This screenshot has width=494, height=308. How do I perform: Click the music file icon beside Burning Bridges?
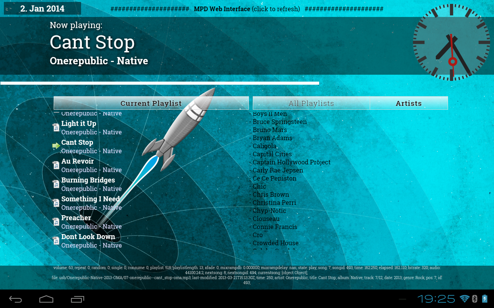point(56,184)
